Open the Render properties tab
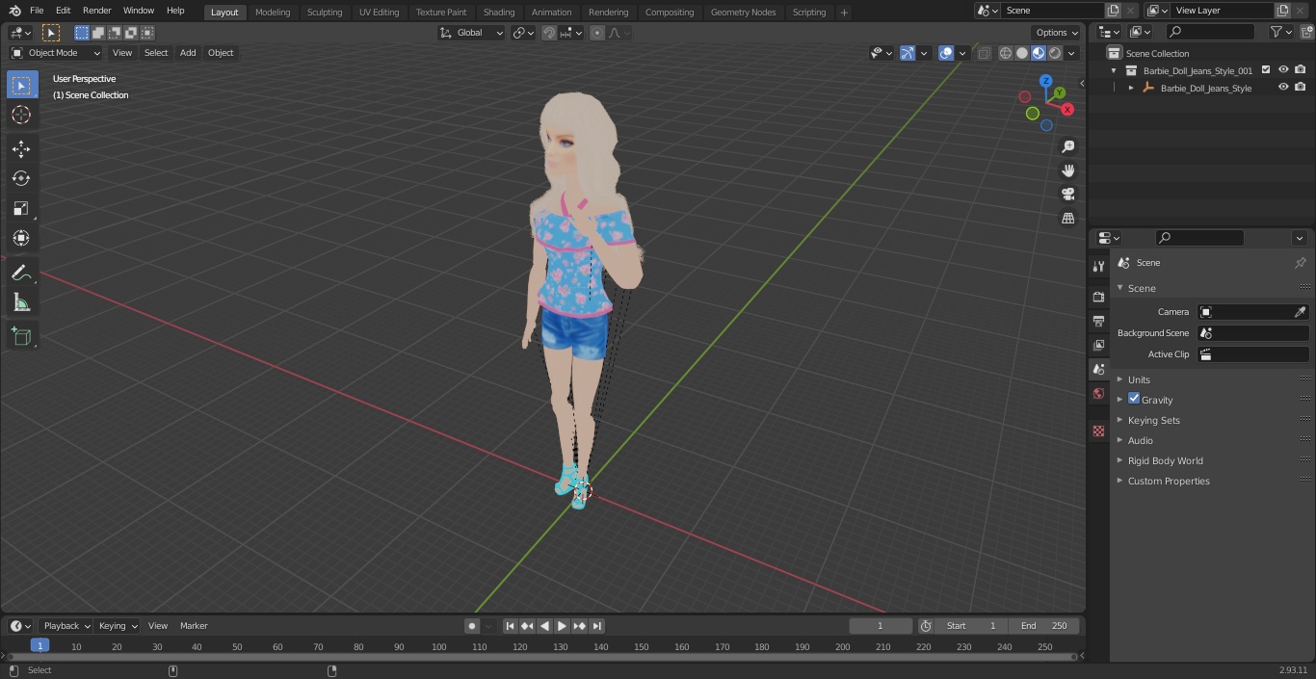This screenshot has height=679, width=1316. [x=1098, y=297]
